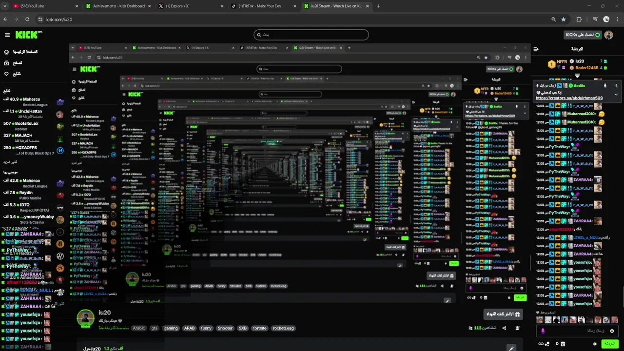Open BootsitoLex Roblox channel
Screen dimensions: 624x351
[32, 126]
